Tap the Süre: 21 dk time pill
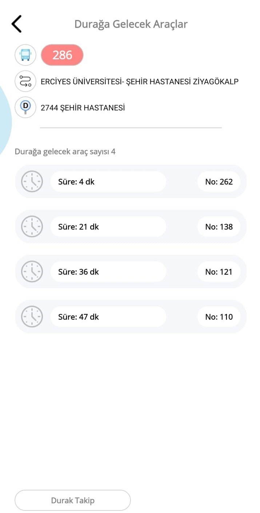Viewport: 260px width, 513px height. 108,226
